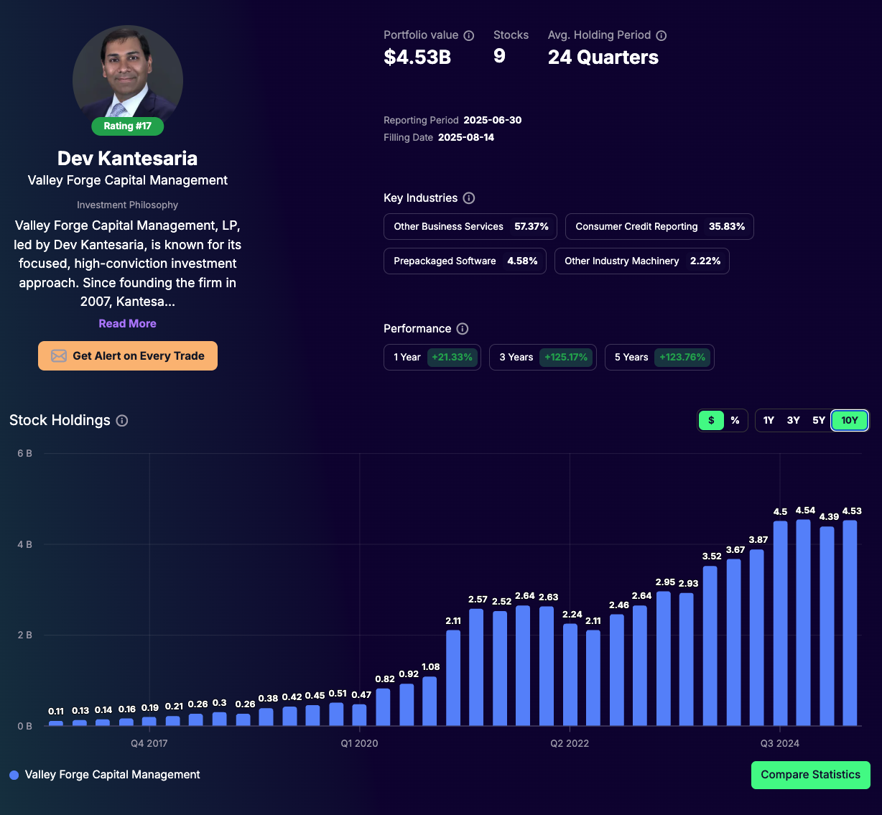Click info icon beside Portfolio value
The width and height of the screenshot is (882, 815).
coord(469,35)
